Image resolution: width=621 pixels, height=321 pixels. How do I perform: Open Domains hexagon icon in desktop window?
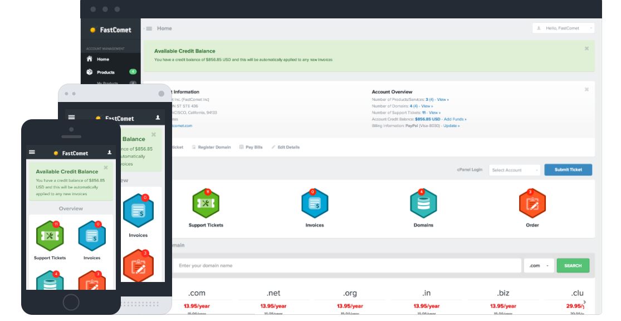(x=423, y=203)
